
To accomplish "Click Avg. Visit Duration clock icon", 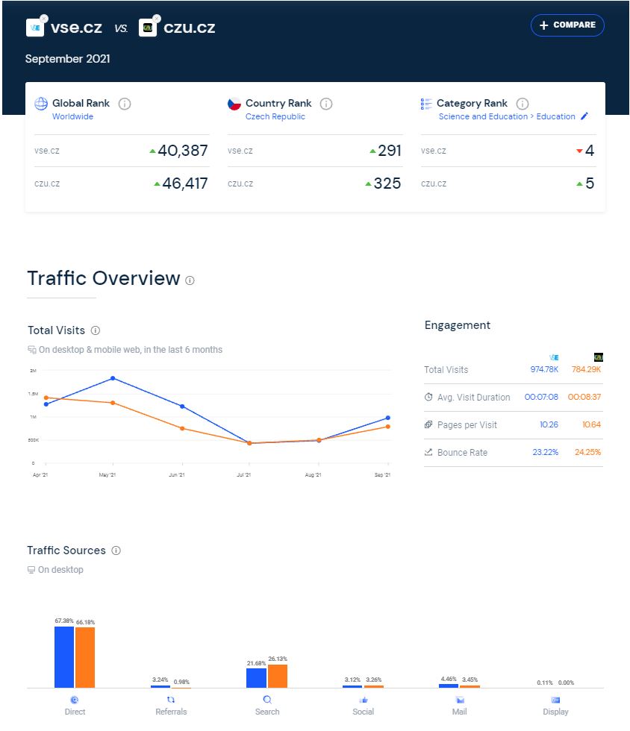I will pos(428,397).
